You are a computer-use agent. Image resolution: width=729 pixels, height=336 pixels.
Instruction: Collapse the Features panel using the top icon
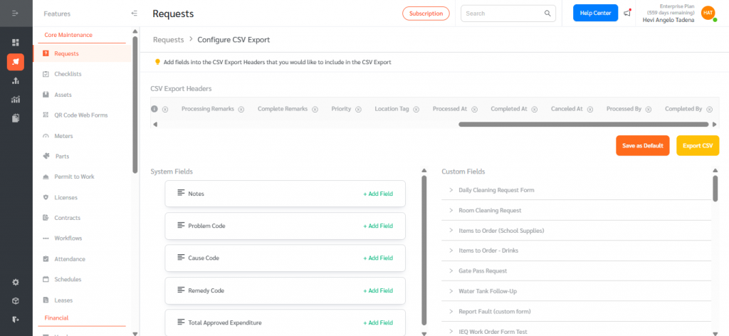(x=135, y=14)
